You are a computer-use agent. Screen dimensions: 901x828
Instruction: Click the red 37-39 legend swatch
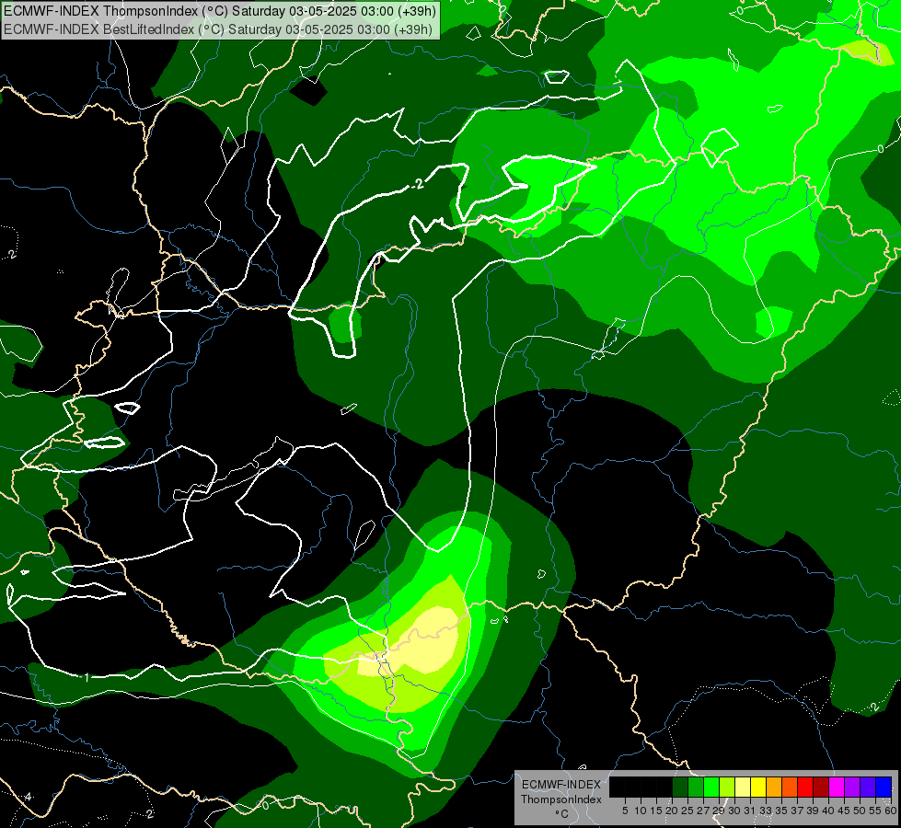805,787
